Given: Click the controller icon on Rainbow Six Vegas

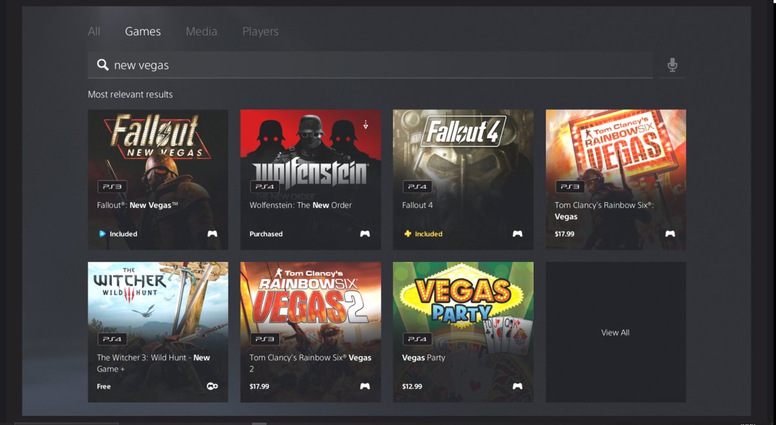Looking at the screenshot, I should point(670,234).
